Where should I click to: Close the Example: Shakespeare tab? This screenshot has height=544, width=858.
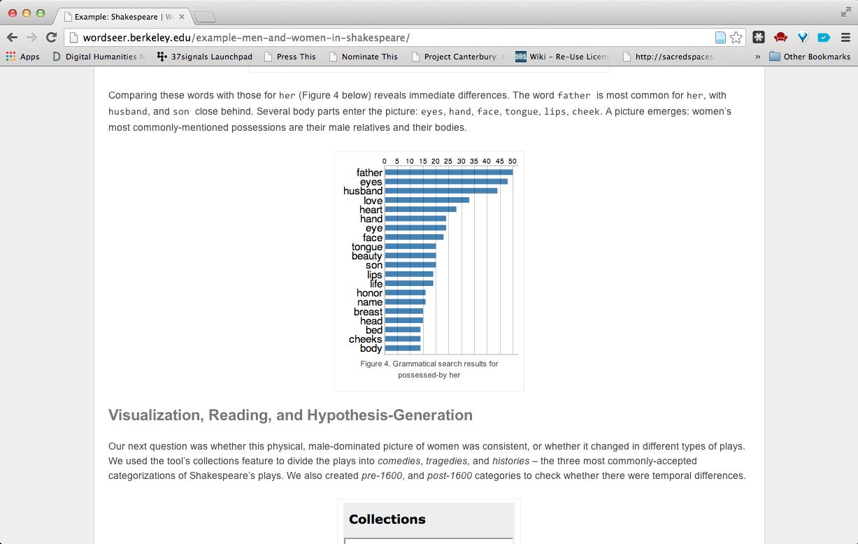(181, 16)
